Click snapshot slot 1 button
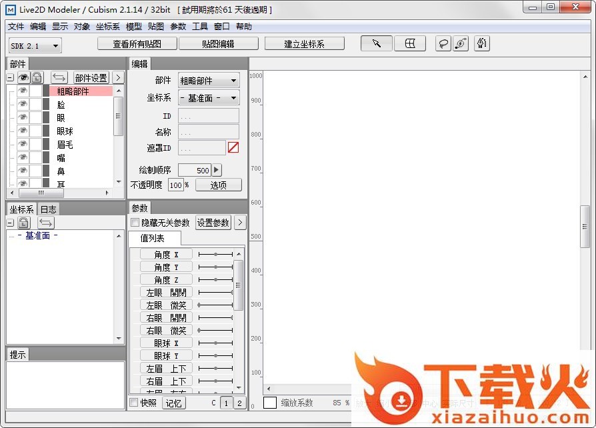 point(226,403)
